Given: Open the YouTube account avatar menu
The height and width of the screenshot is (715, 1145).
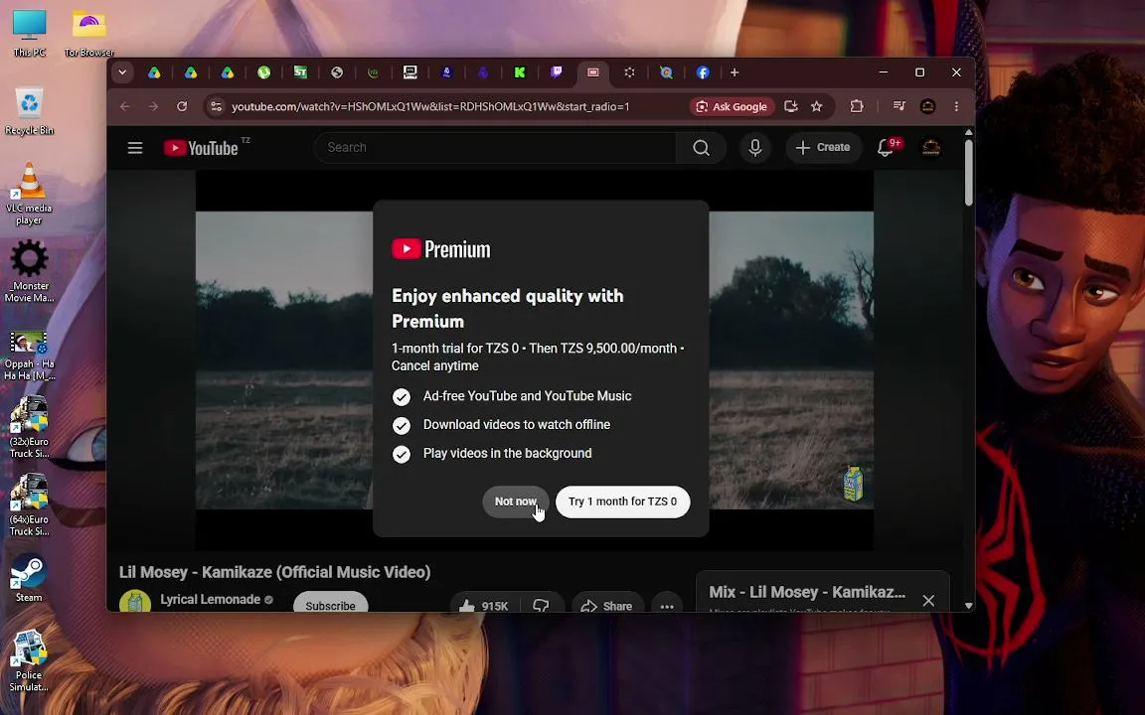Looking at the screenshot, I should pyautogui.click(x=931, y=148).
